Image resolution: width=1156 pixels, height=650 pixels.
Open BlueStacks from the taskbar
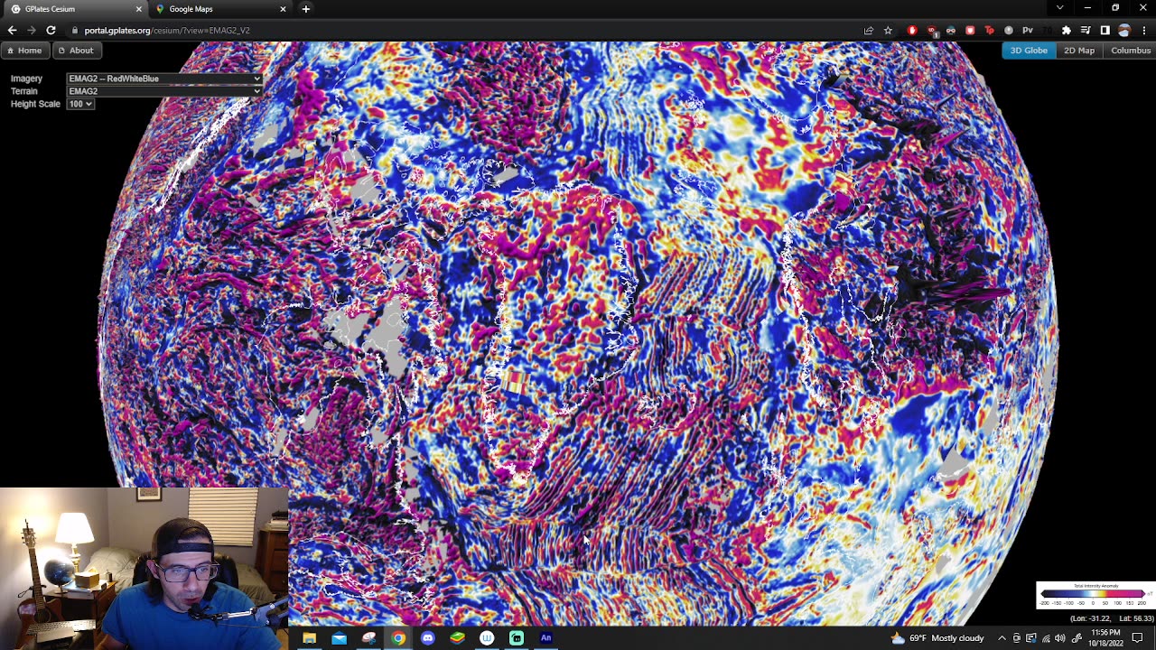click(457, 638)
